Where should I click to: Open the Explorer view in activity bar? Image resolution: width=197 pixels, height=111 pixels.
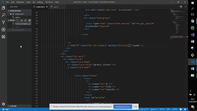click(3, 8)
